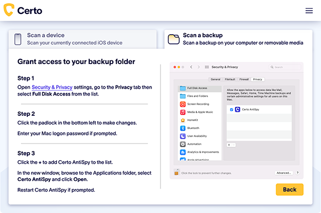Click the Analytics & Improvements icon

pyautogui.click(x=182, y=152)
